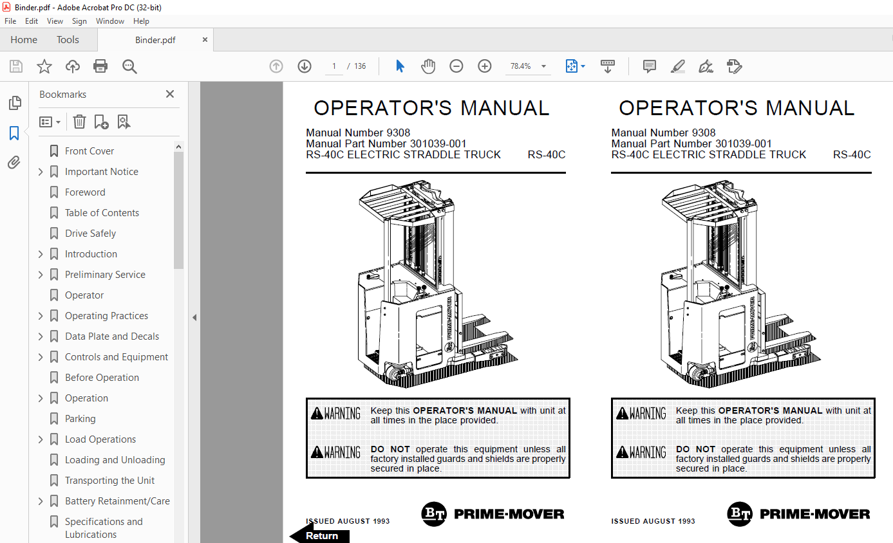Toggle the Bookmarks panel ribbon icon
893x543 pixels.
point(14,133)
